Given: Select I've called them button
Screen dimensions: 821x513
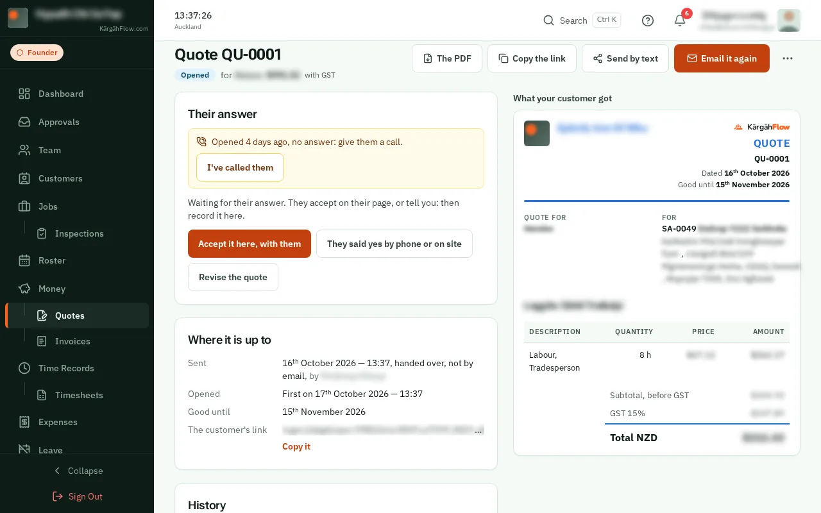Looking at the screenshot, I should click(x=240, y=167).
